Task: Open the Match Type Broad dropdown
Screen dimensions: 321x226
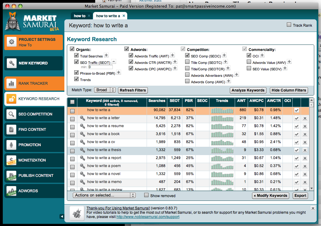Action: pos(105,90)
